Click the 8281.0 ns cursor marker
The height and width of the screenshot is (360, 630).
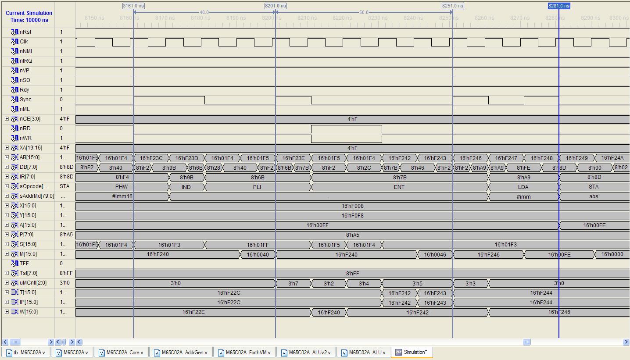tap(558, 6)
